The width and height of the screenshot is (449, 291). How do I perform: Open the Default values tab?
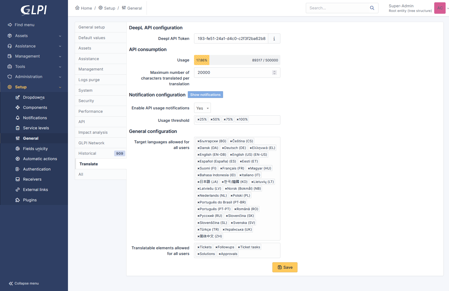pyautogui.click(x=101, y=38)
